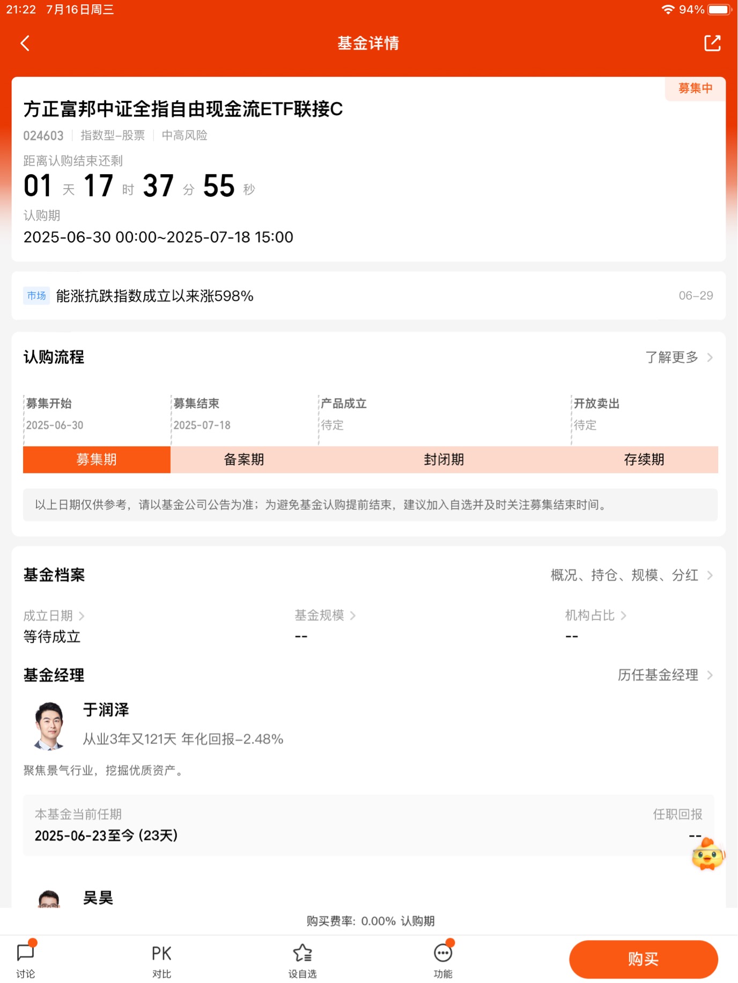Tap the 募集结束 2025-07-18 milestone
The width and height of the screenshot is (738, 983).
(202, 414)
